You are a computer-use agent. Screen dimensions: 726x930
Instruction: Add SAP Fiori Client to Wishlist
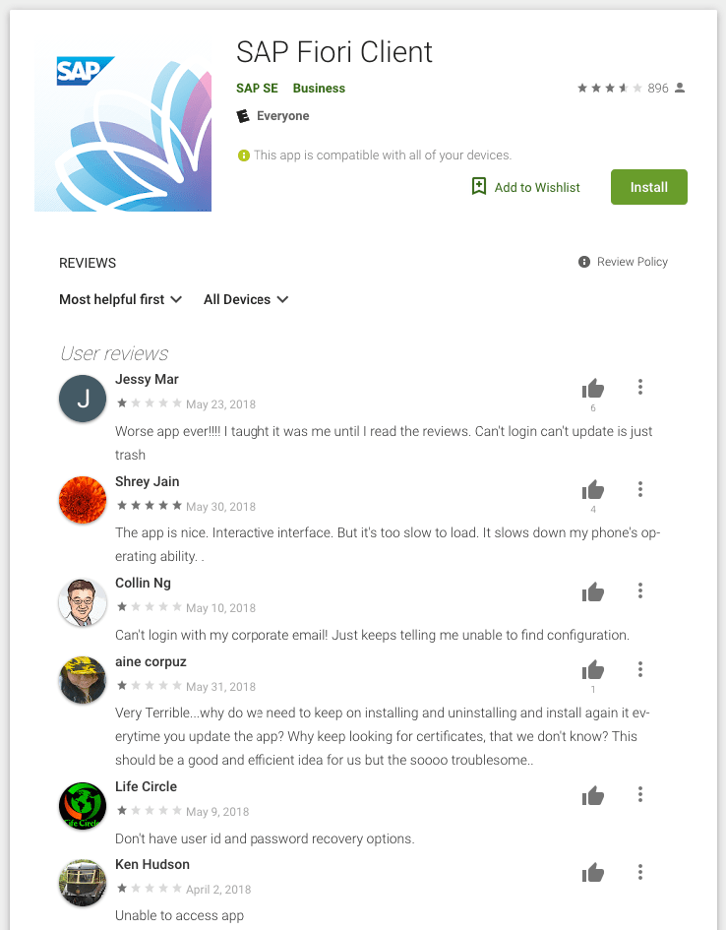pyautogui.click(x=525, y=187)
